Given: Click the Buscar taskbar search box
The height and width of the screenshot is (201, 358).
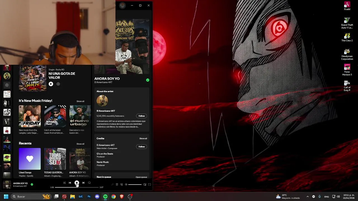Looking at the screenshot, I should tap(31, 197).
